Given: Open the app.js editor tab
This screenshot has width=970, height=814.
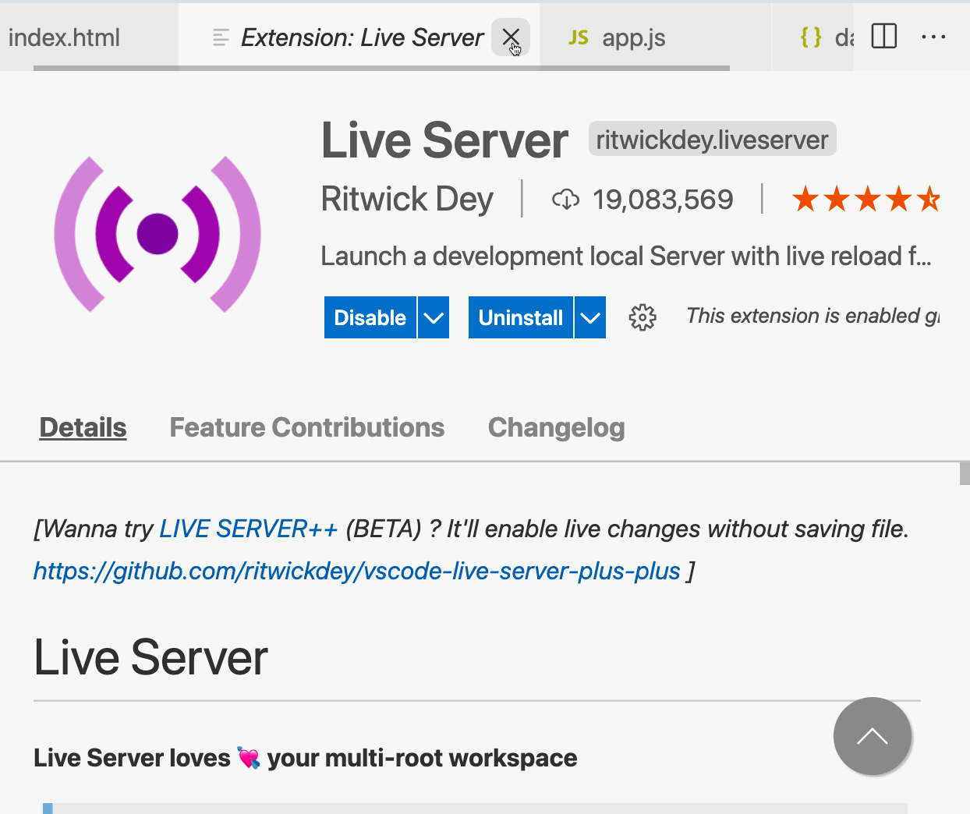Looking at the screenshot, I should (633, 37).
